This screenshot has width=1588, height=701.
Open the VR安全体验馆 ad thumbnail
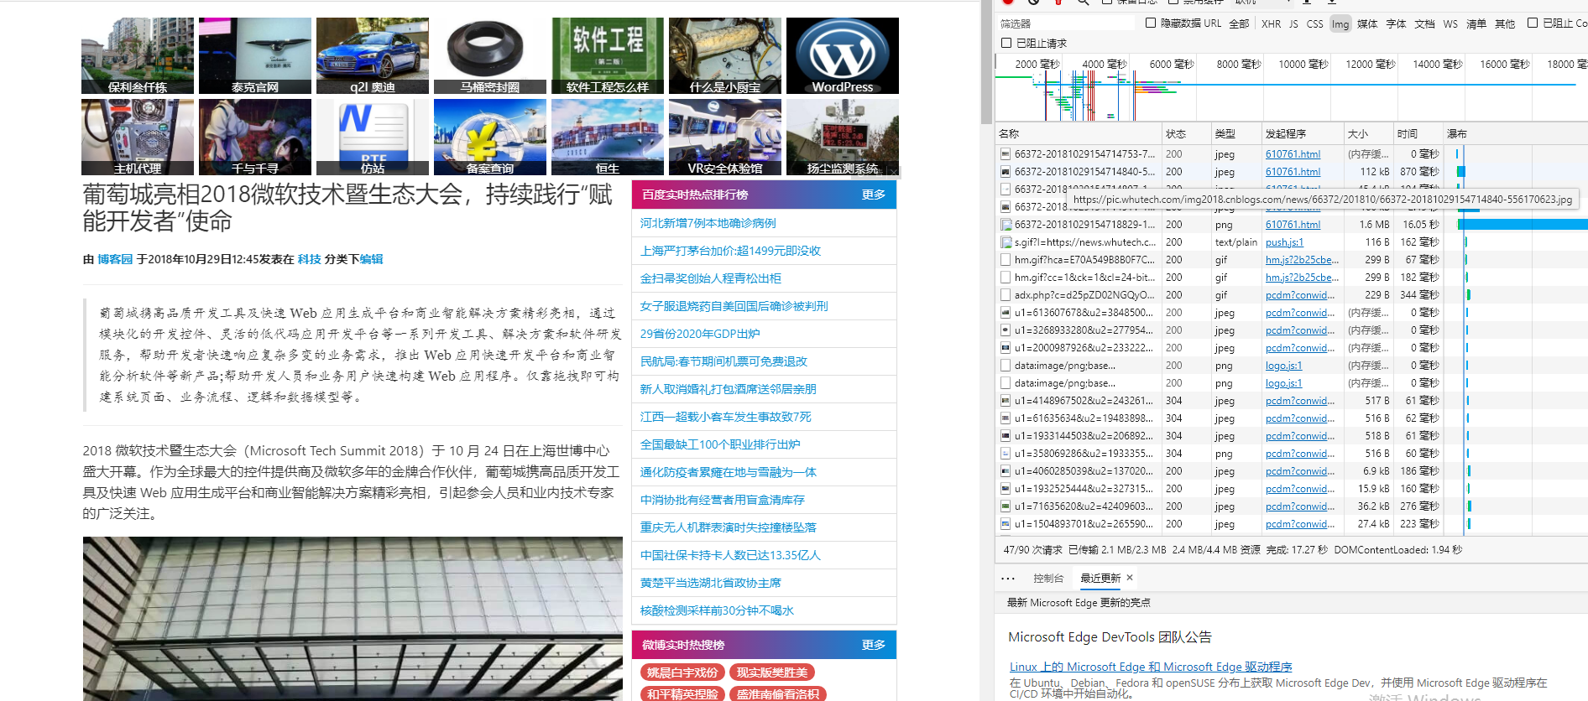point(725,137)
